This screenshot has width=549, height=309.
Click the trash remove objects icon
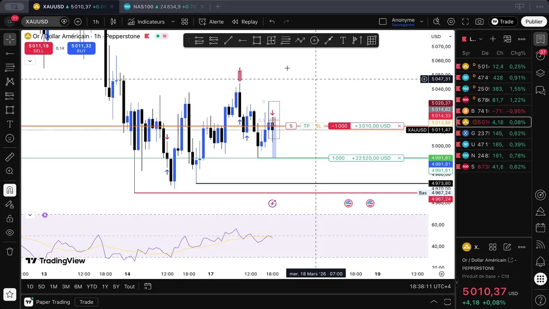tap(9, 251)
